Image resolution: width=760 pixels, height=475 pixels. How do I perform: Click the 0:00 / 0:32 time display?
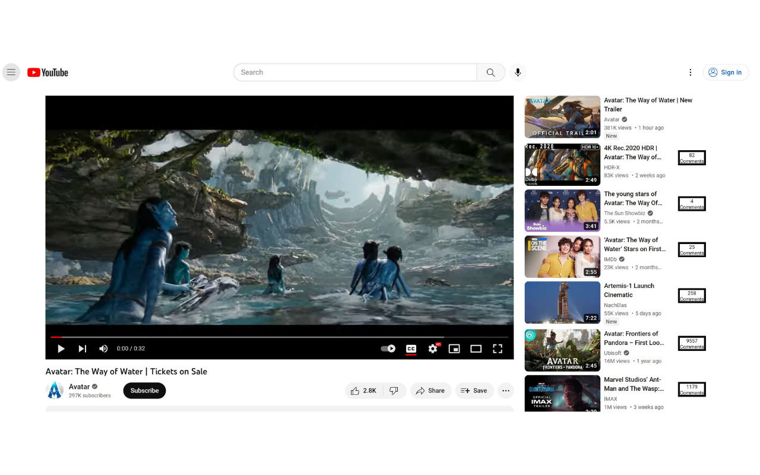131,349
